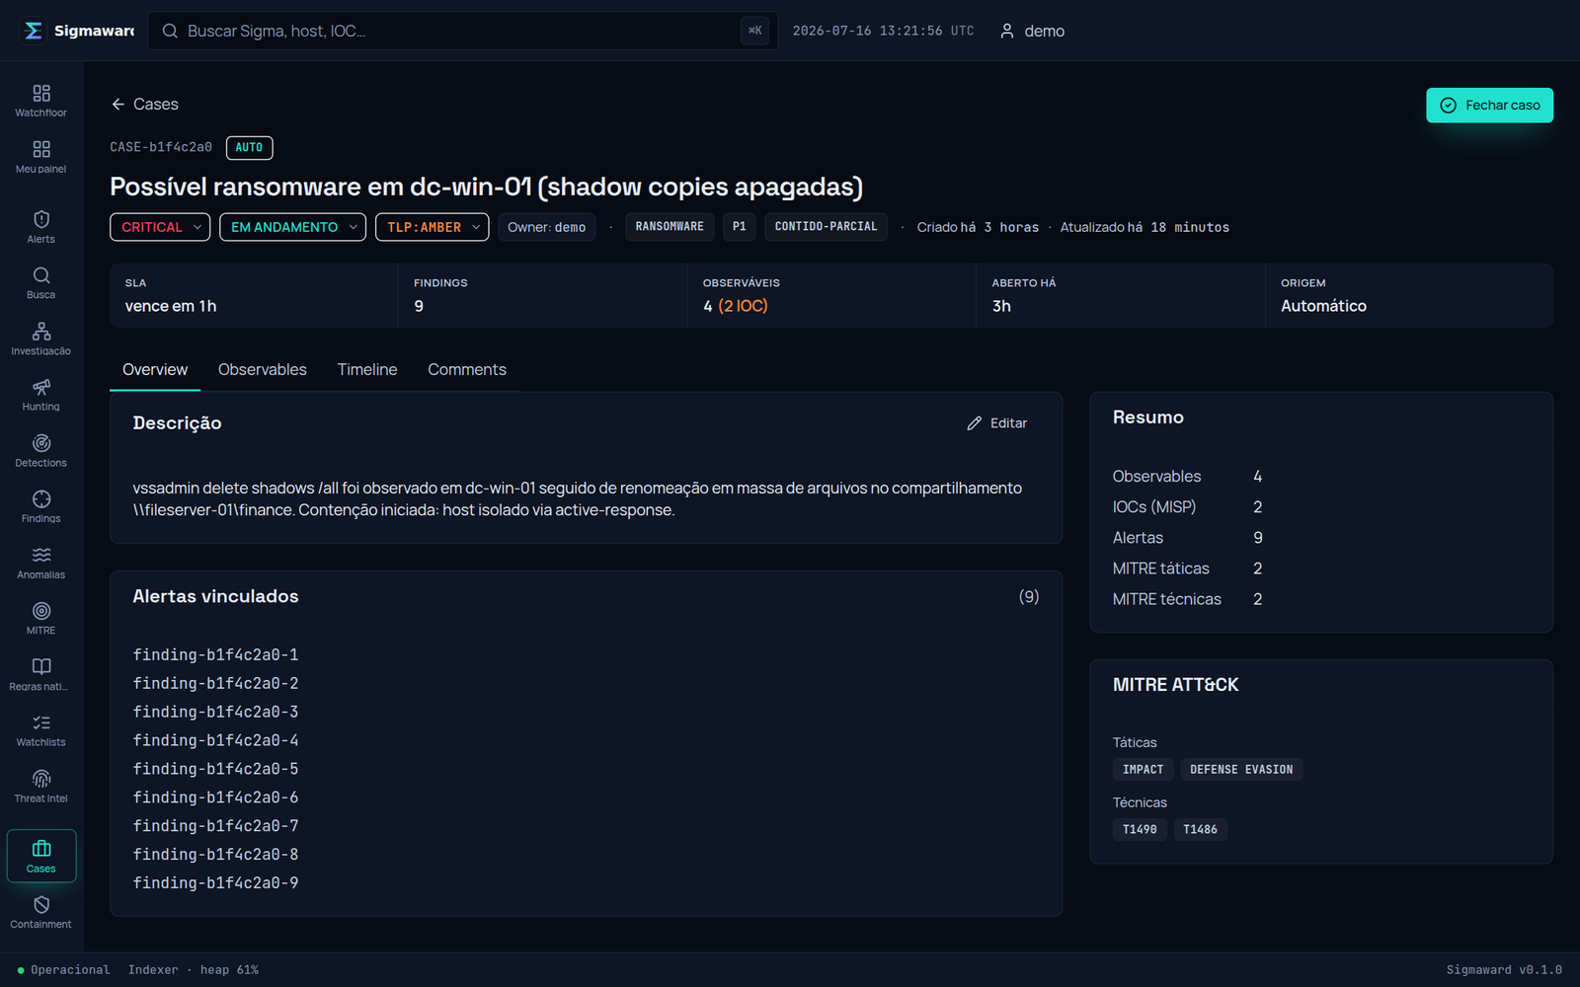Click the Fechar caso button
1580x987 pixels.
(1489, 106)
